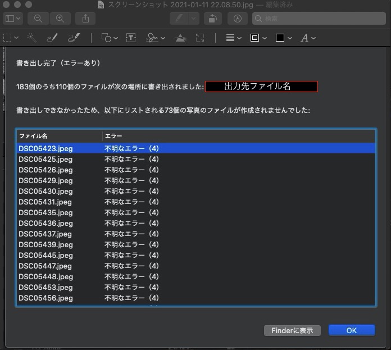The height and width of the screenshot is (350, 391).
Task: Toggle the Markup toolbar button
Action: point(238,18)
